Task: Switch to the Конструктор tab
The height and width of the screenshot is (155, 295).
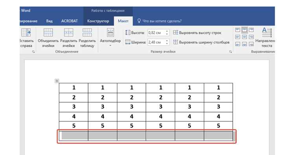Action: 98,21
